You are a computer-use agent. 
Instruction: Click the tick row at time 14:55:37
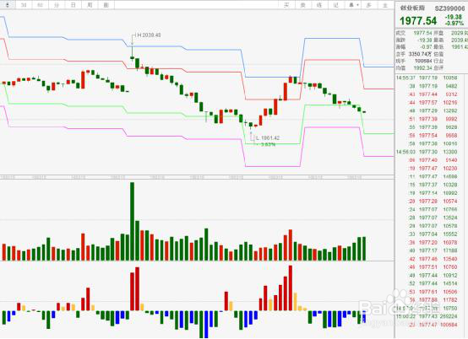tap(427, 78)
